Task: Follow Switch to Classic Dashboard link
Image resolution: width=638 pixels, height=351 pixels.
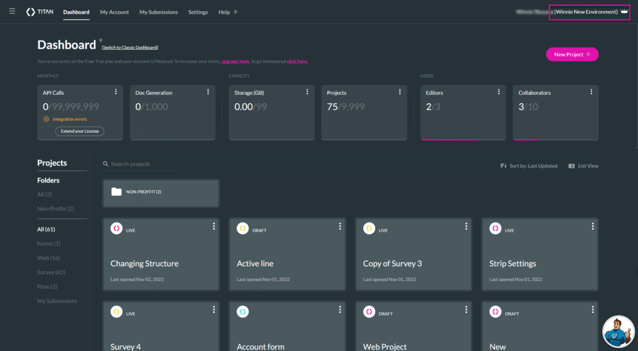Action: 130,47
